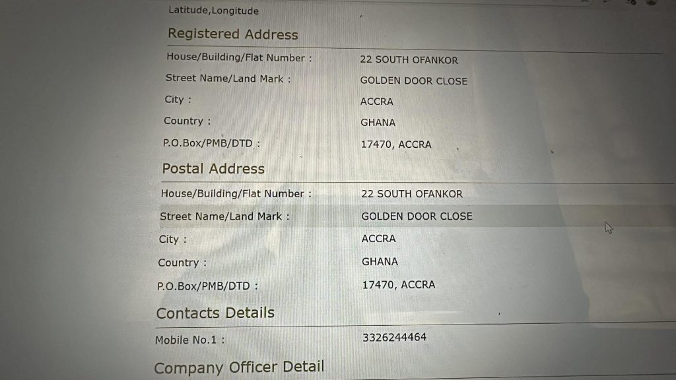
Task: Click the ACCRA city value under Postal Address
Action: (378, 239)
